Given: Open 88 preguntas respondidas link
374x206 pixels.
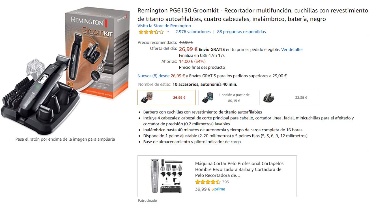Looking at the screenshot, I should point(241,32).
